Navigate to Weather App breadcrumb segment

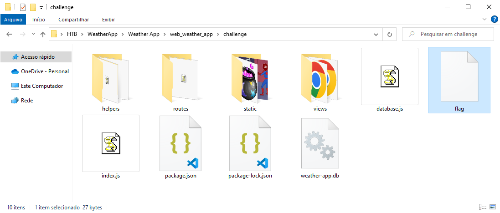tap(144, 34)
